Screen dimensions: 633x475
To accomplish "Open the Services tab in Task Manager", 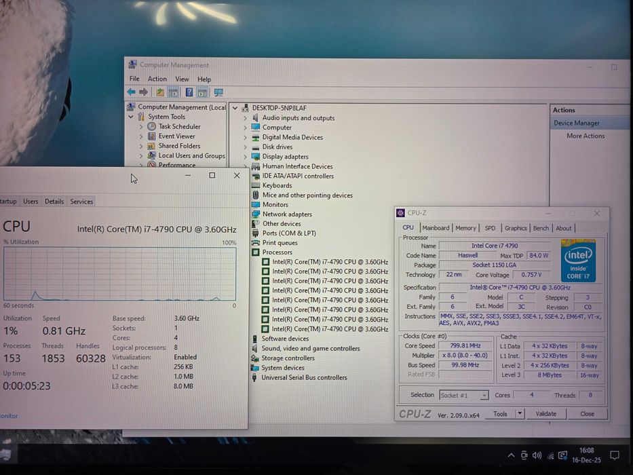I will (81, 201).
